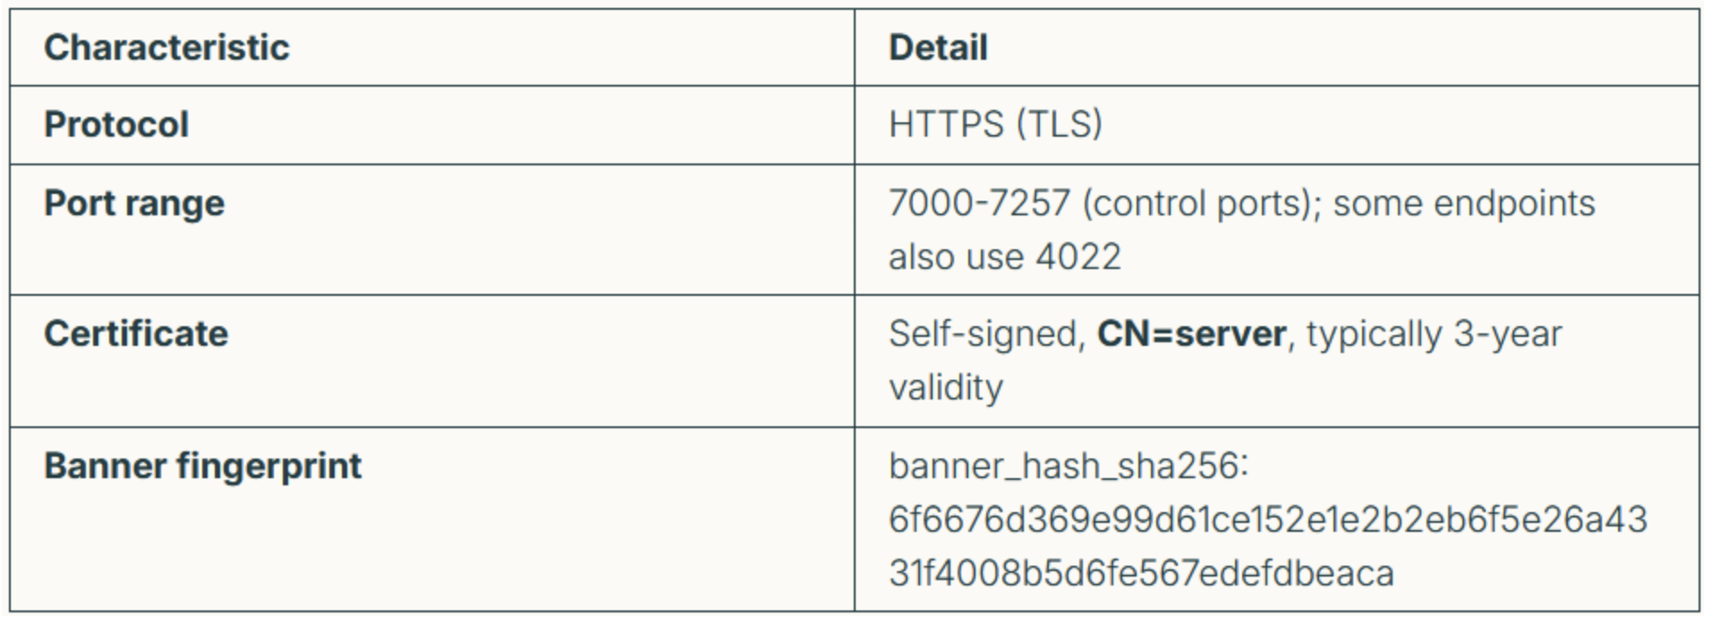Click '(TLS)' in the Protocol detail

tap(1060, 124)
